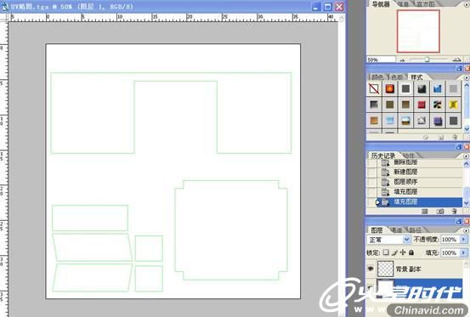470x317 pixels.
Task: Click the lock position move-cross icon
Action: tap(403, 252)
